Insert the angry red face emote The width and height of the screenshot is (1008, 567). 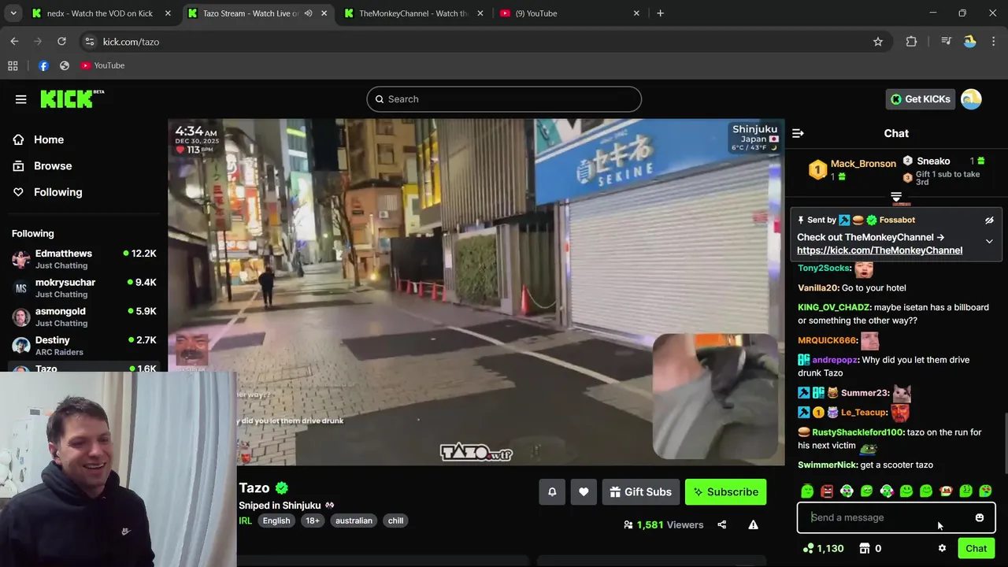tap(827, 491)
